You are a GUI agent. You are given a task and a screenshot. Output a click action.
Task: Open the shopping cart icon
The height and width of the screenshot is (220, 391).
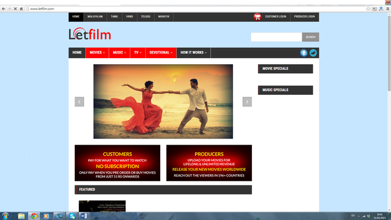click(x=257, y=17)
